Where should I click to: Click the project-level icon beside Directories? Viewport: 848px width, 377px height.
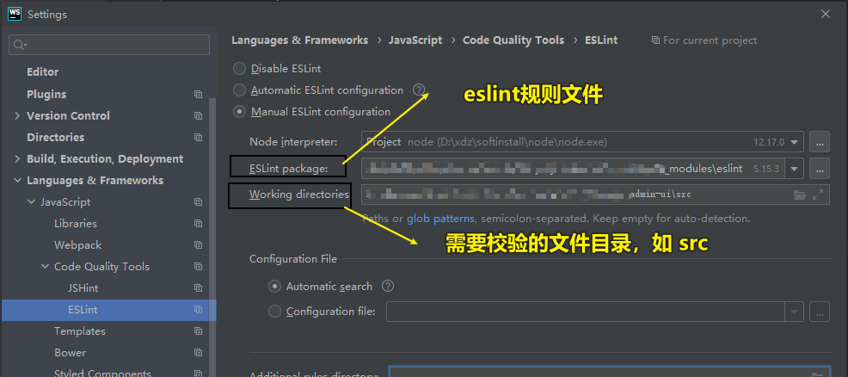click(x=199, y=138)
